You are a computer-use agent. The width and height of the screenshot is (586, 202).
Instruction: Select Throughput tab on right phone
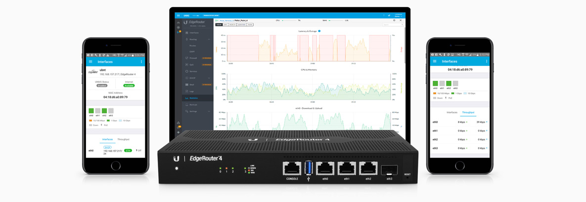click(468, 112)
